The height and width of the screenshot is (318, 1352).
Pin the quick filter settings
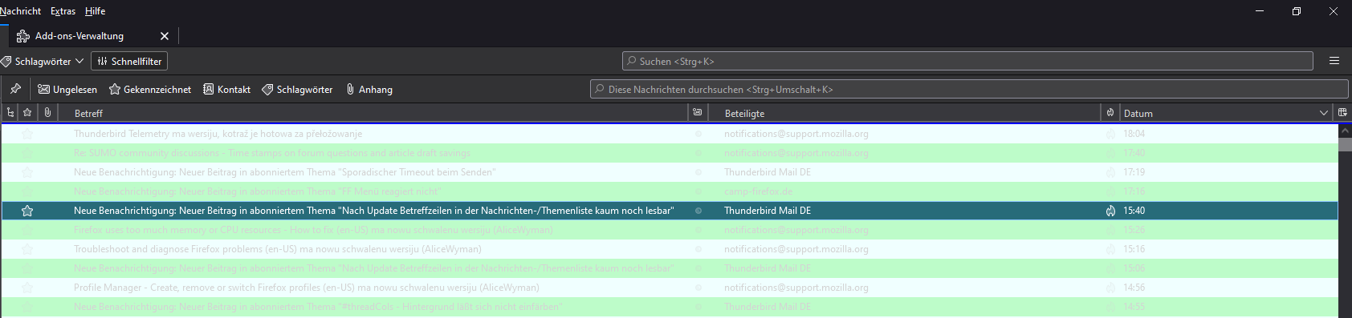(x=15, y=89)
